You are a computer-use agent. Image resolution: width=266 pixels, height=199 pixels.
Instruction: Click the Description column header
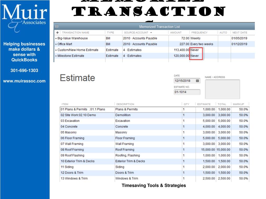125,104
